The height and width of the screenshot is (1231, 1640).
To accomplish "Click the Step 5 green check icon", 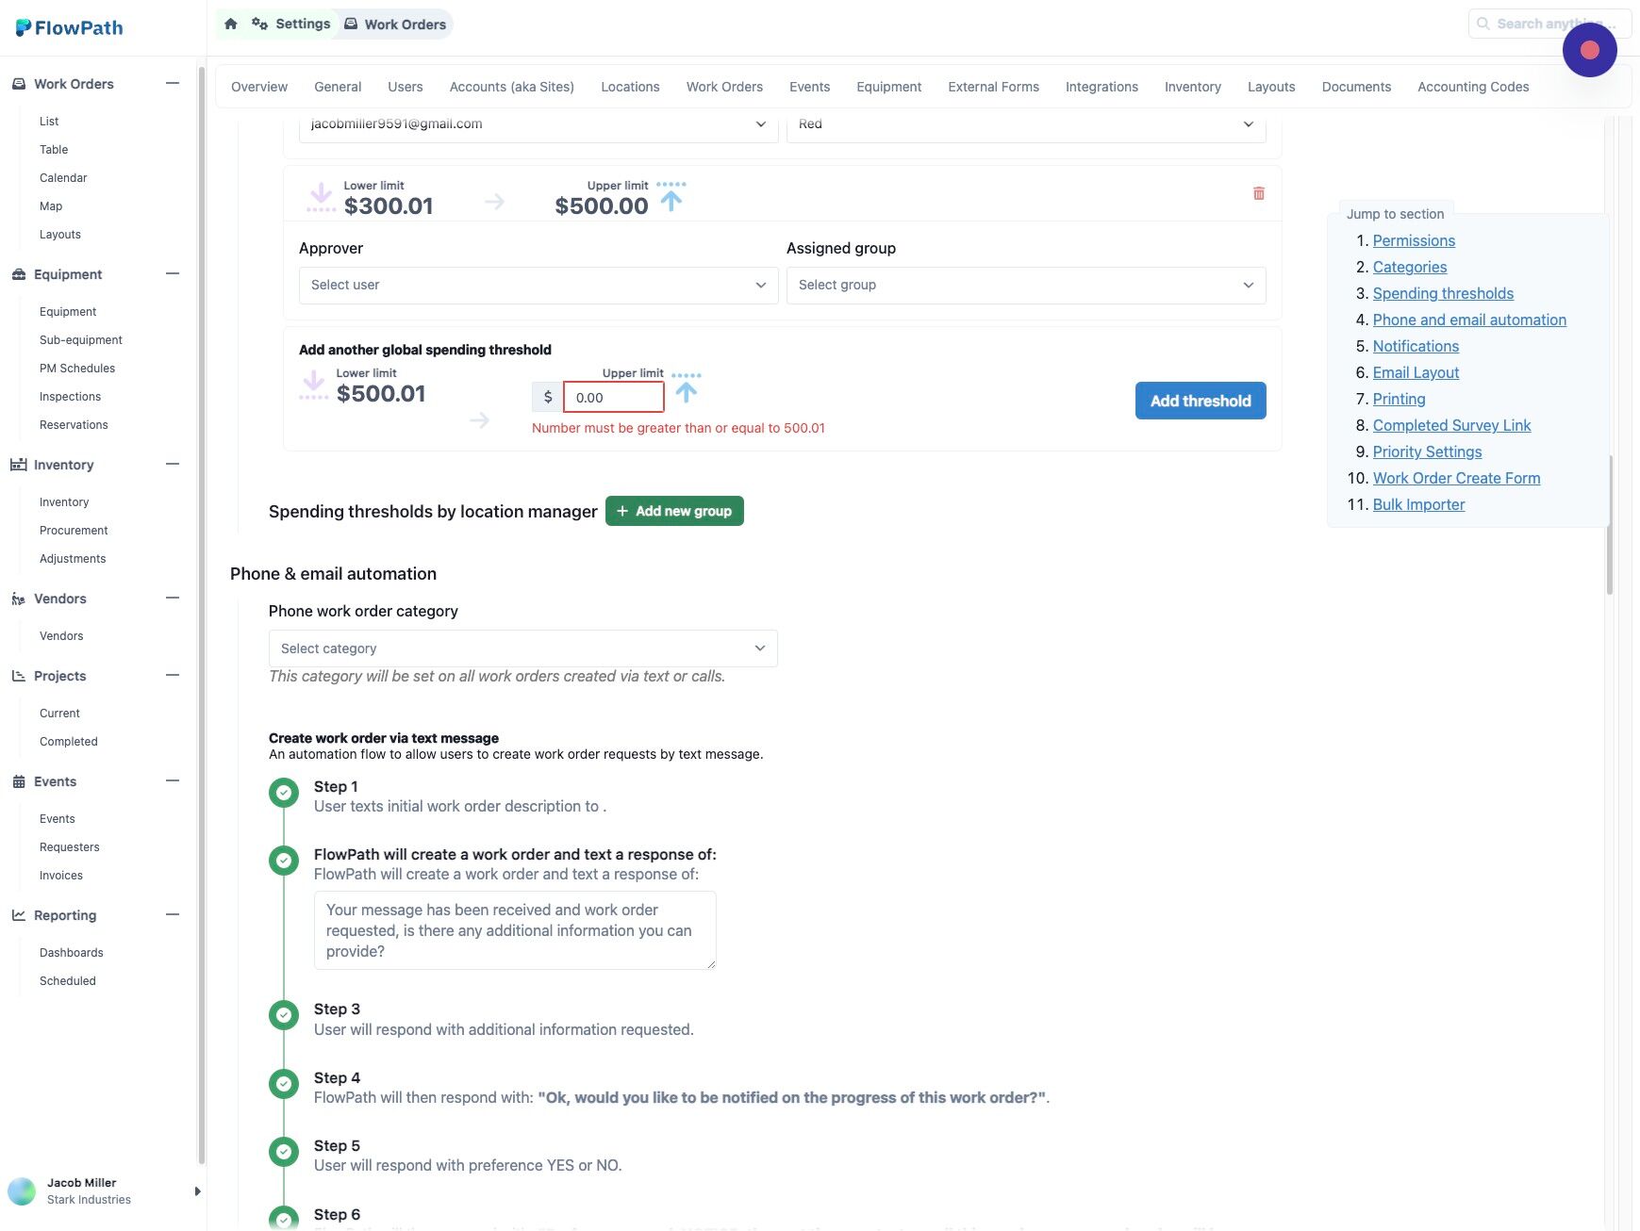I will (284, 1152).
